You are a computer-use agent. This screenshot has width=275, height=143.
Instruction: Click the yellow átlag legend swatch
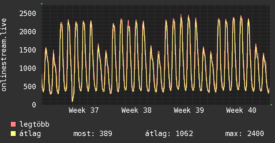13,134
